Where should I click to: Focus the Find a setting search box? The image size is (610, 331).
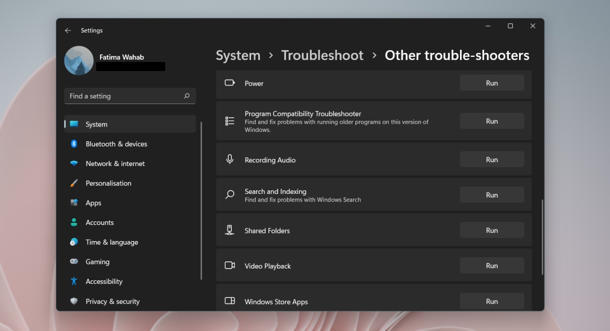click(130, 96)
